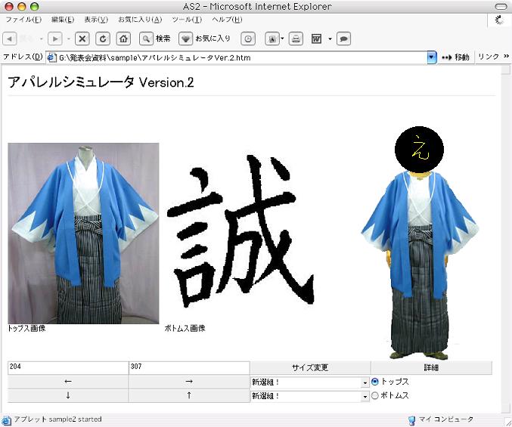Open the lower 新選組！ dropdown
This screenshot has width=512, height=427.
tap(365, 396)
